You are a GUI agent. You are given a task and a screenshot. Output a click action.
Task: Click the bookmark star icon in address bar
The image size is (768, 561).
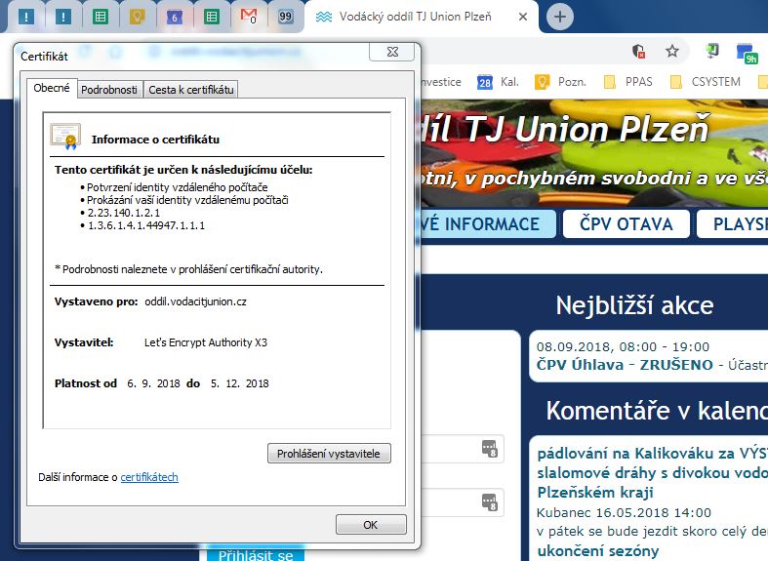click(x=671, y=52)
